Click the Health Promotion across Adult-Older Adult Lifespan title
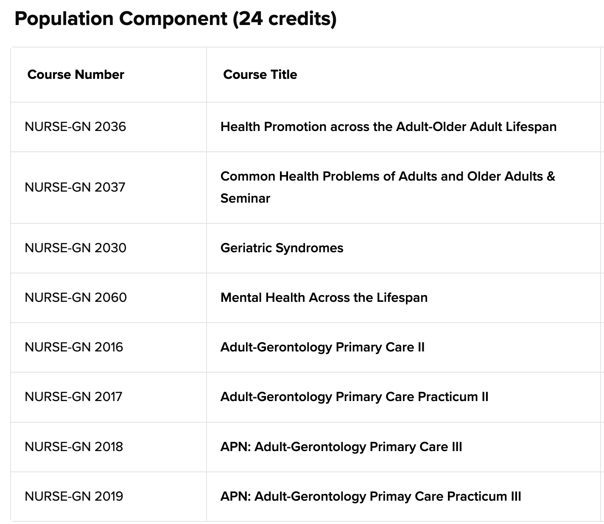Image resolution: width=604 pixels, height=524 pixels. coord(389,127)
